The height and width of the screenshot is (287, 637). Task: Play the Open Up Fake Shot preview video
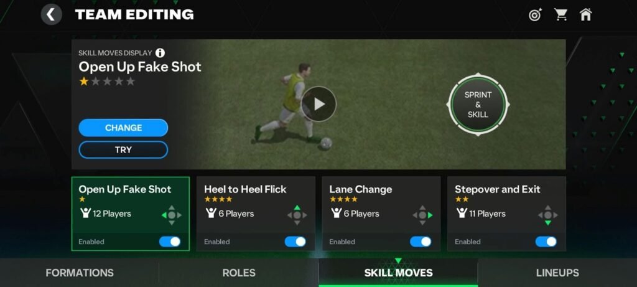[x=318, y=104]
